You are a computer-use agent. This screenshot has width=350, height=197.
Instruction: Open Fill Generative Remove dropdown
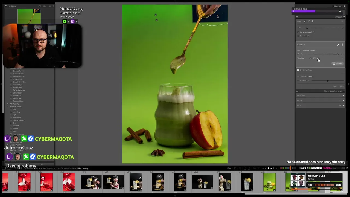[309, 50]
